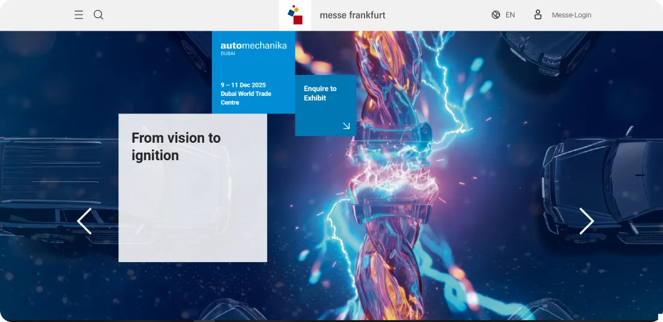Open the hamburger navigation menu
Viewport: 663px width, 322px height.
coord(79,15)
